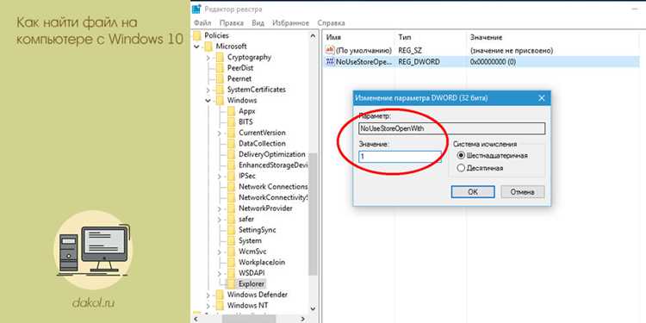Click the DeliveryOptimization folder icon
Viewport: 646px width, 323px height.
(232, 154)
